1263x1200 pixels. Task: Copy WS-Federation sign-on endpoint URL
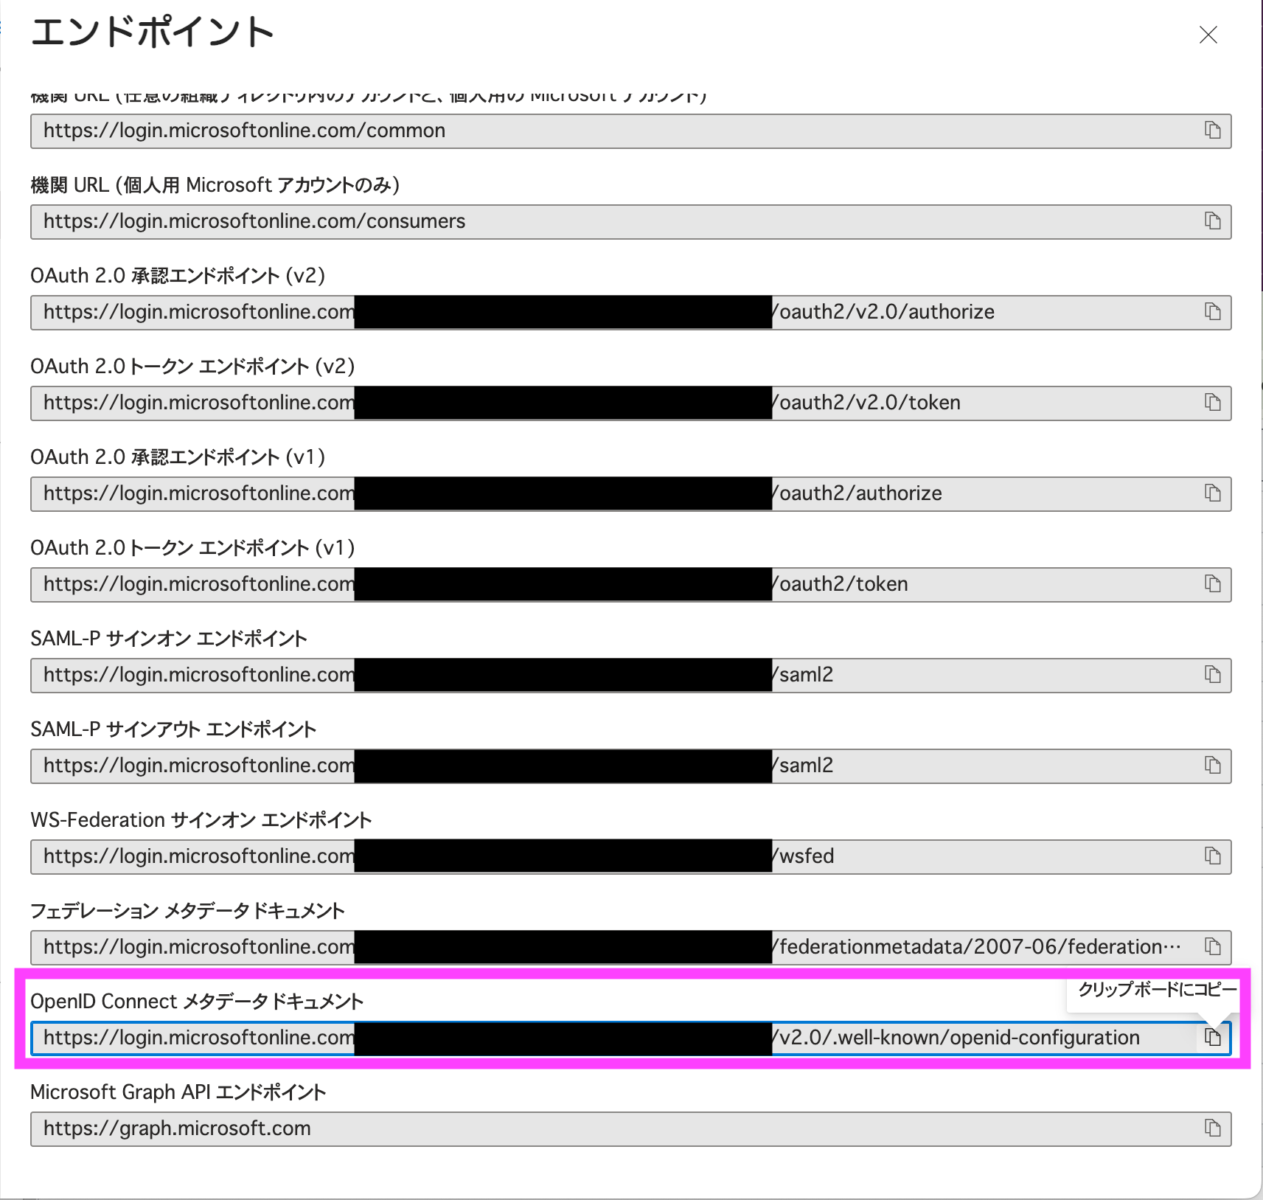point(1213,856)
